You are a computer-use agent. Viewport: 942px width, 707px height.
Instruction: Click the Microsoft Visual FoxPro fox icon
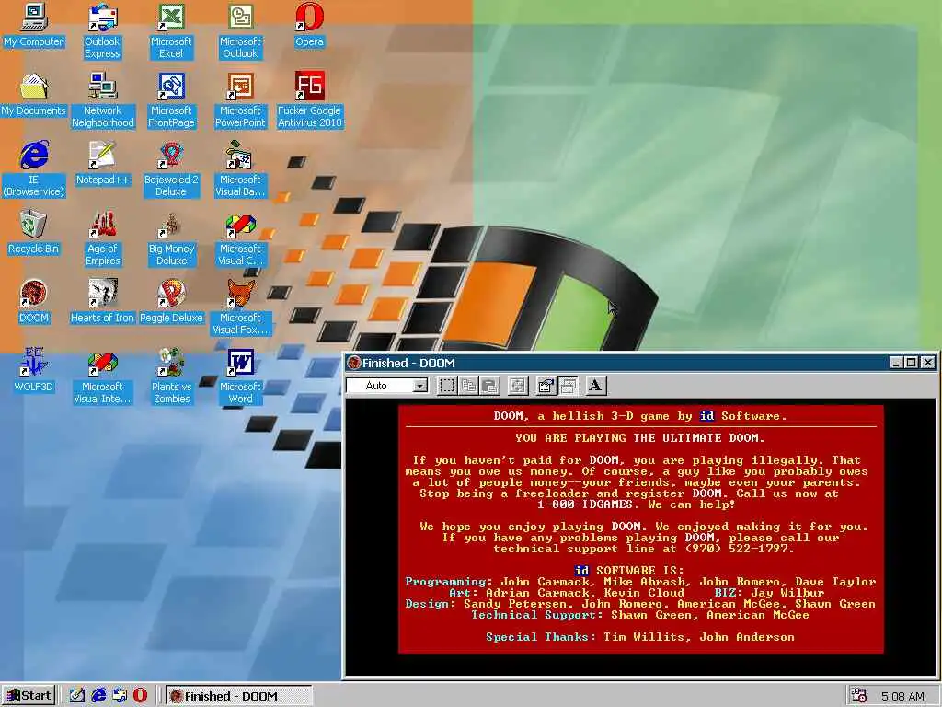pyautogui.click(x=240, y=294)
